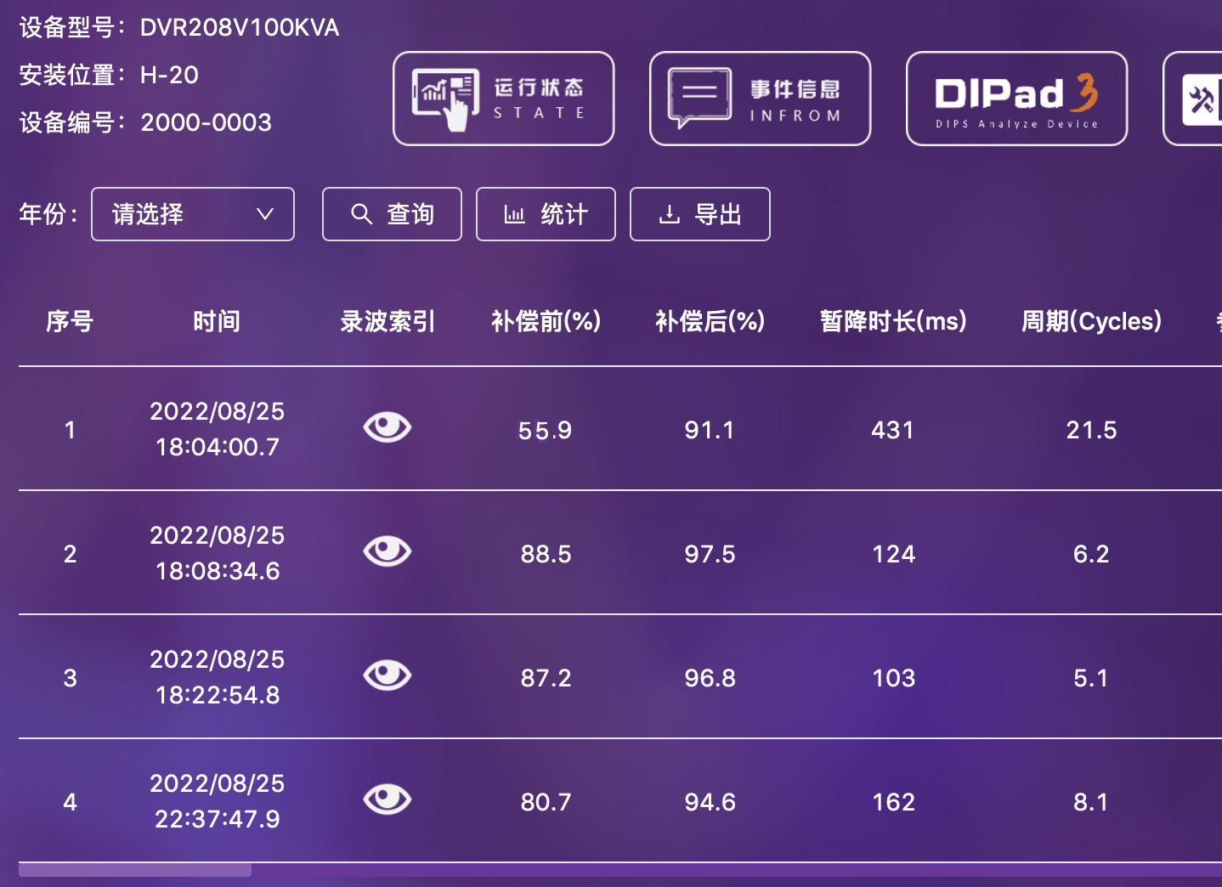Click the 5.1 cycles value
Image resolution: width=1222 pixels, height=887 pixels.
pos(1091,679)
